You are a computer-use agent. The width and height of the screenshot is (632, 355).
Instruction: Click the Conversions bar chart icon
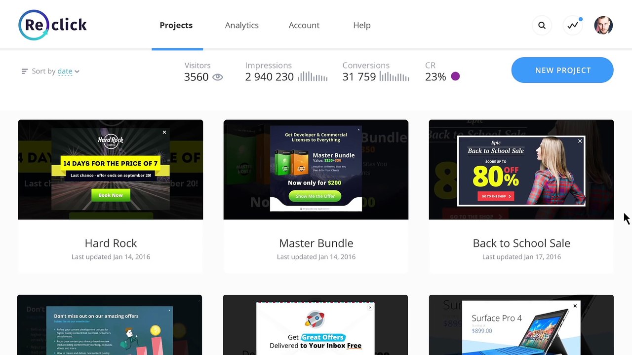(394, 77)
